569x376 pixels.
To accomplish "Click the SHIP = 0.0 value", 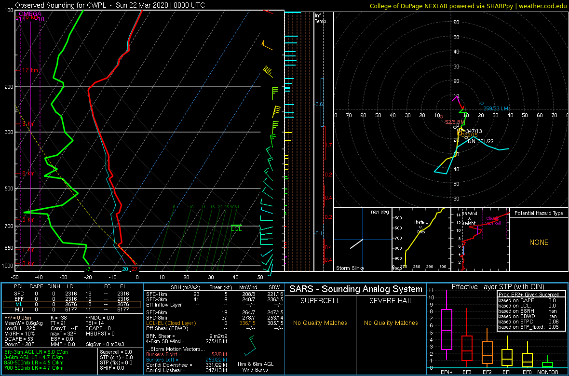I will 112,368.
